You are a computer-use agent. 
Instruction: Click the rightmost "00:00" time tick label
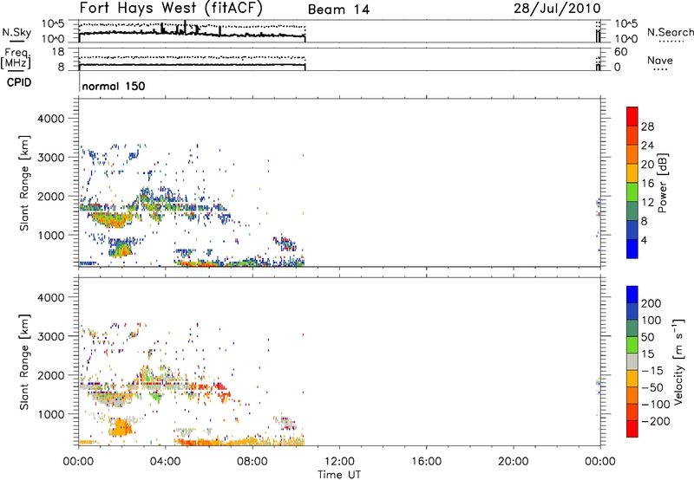tap(600, 462)
